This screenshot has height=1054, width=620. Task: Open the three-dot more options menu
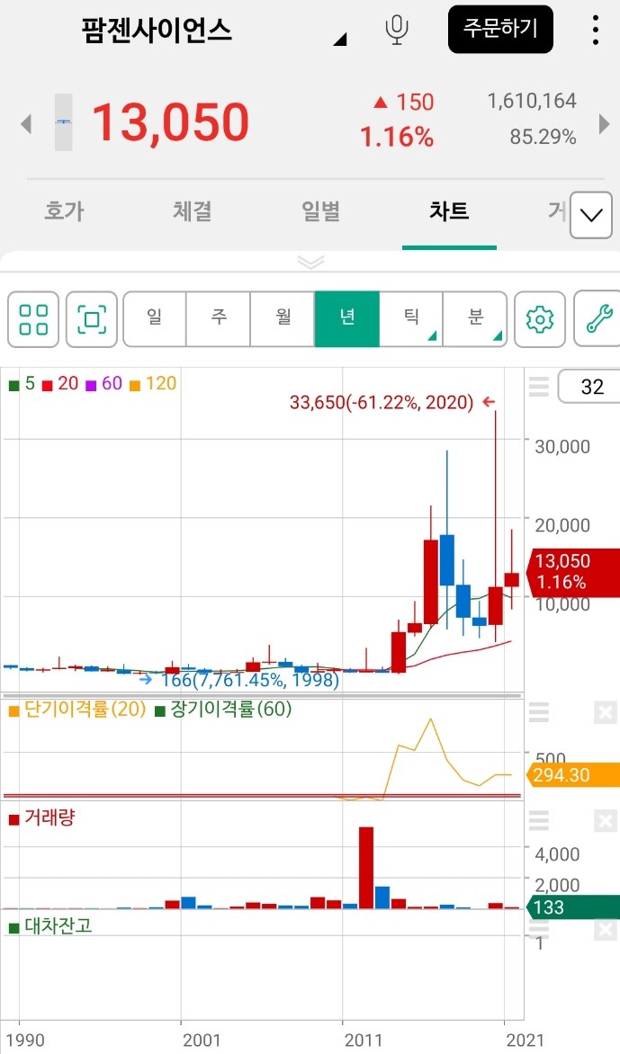pos(595,31)
